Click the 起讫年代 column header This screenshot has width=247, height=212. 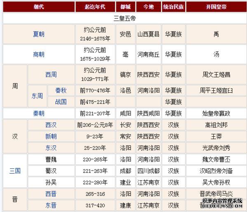point(95,7)
